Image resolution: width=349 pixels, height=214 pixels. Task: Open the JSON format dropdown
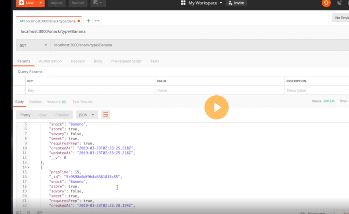pos(87,115)
